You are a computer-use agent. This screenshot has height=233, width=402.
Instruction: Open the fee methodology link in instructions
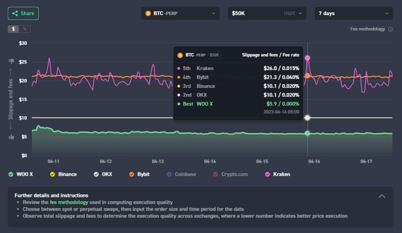point(69,202)
